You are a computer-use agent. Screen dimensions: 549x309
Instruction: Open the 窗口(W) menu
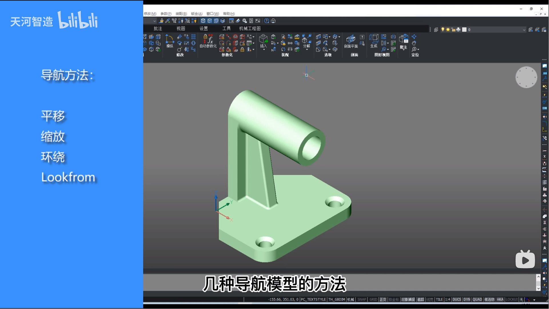click(213, 14)
